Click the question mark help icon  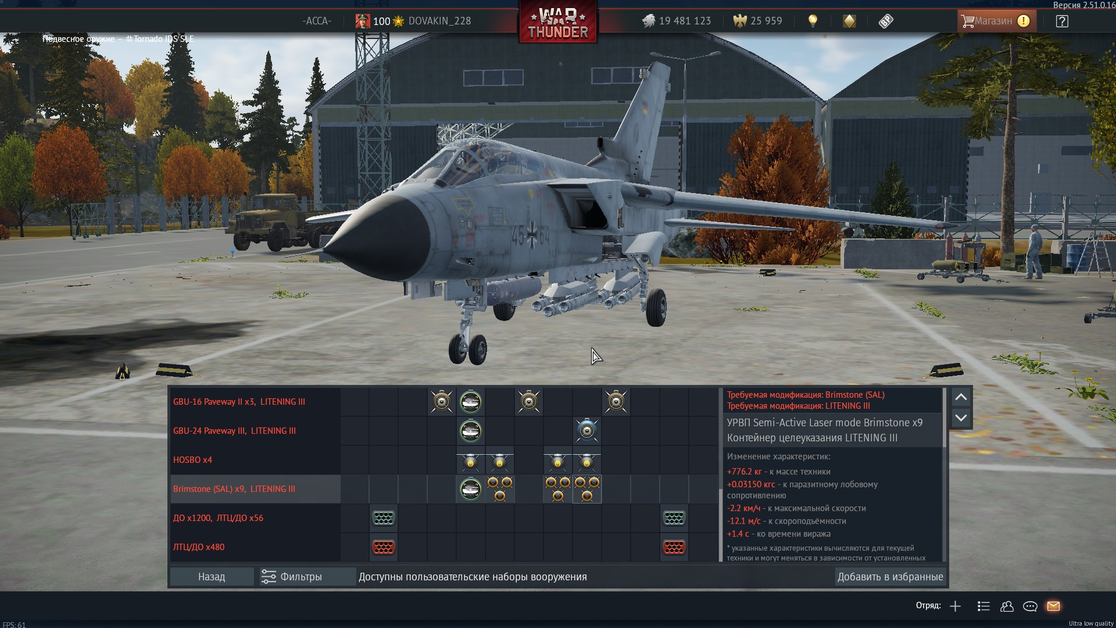[x=1062, y=22]
